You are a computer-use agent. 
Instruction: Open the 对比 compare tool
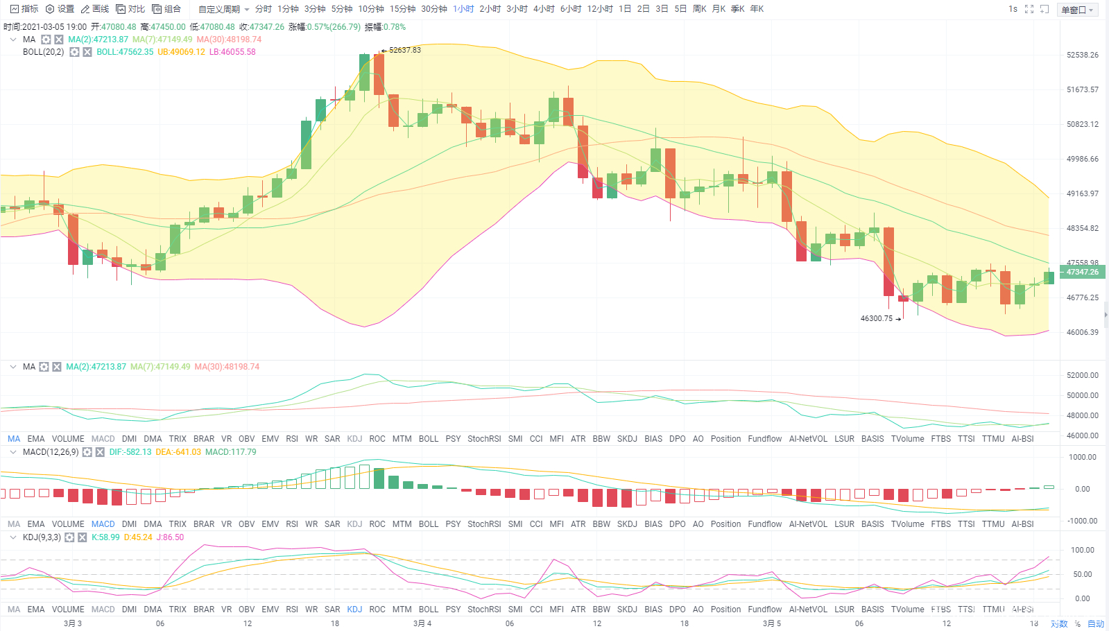coord(130,9)
